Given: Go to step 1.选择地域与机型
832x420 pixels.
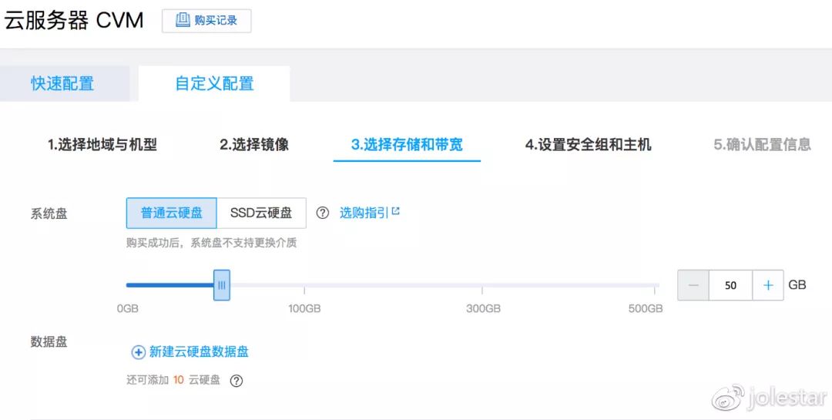Looking at the screenshot, I should click(x=102, y=144).
